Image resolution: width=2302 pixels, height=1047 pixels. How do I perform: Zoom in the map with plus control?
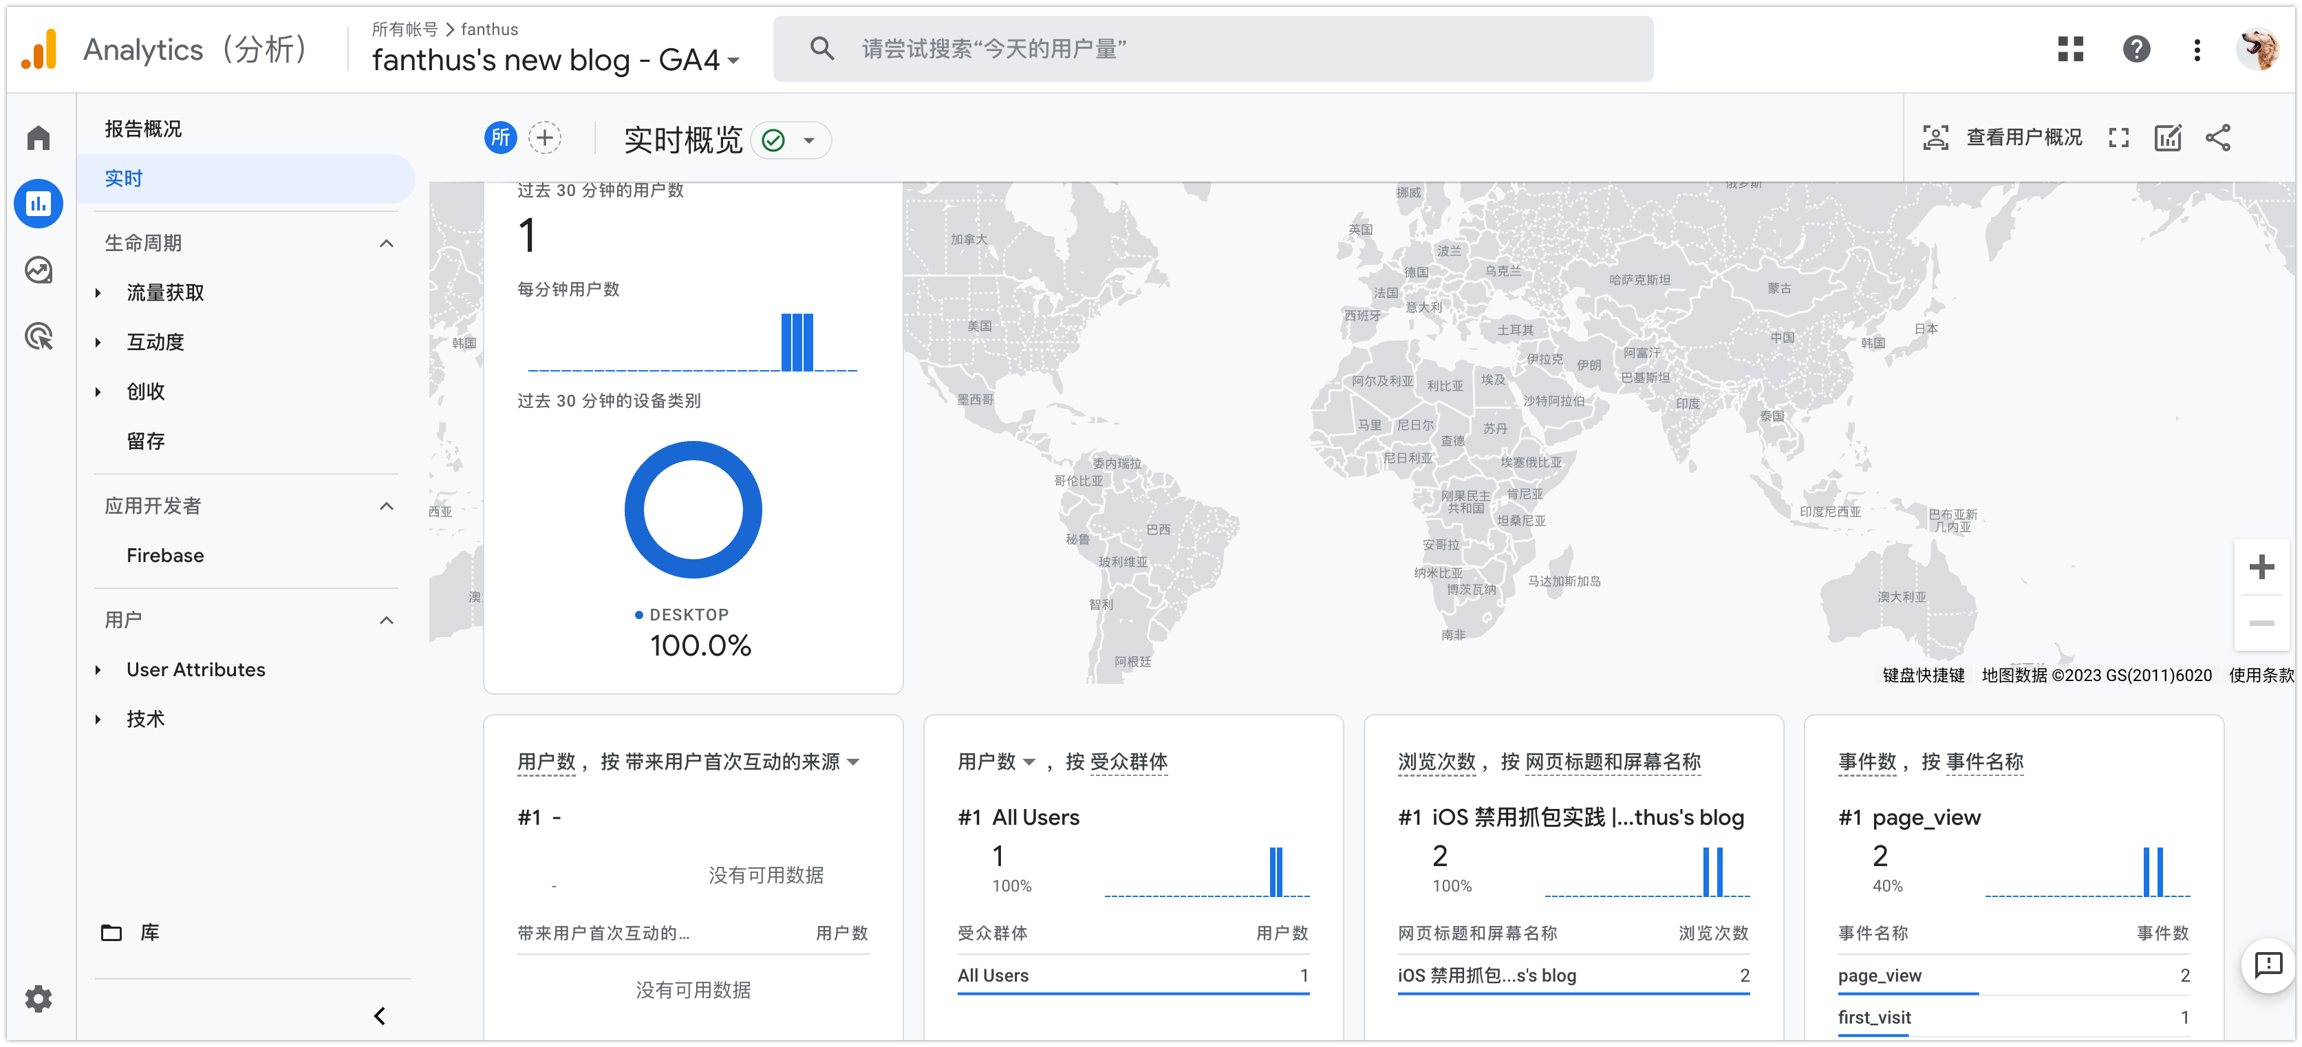pyautogui.click(x=2261, y=568)
